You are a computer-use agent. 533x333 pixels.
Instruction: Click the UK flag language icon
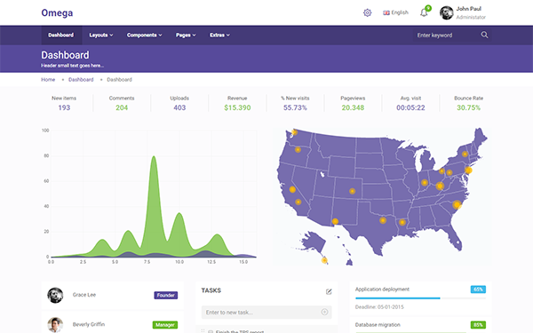pos(386,13)
